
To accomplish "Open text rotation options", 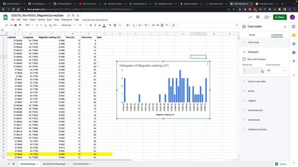I will point(146,25).
